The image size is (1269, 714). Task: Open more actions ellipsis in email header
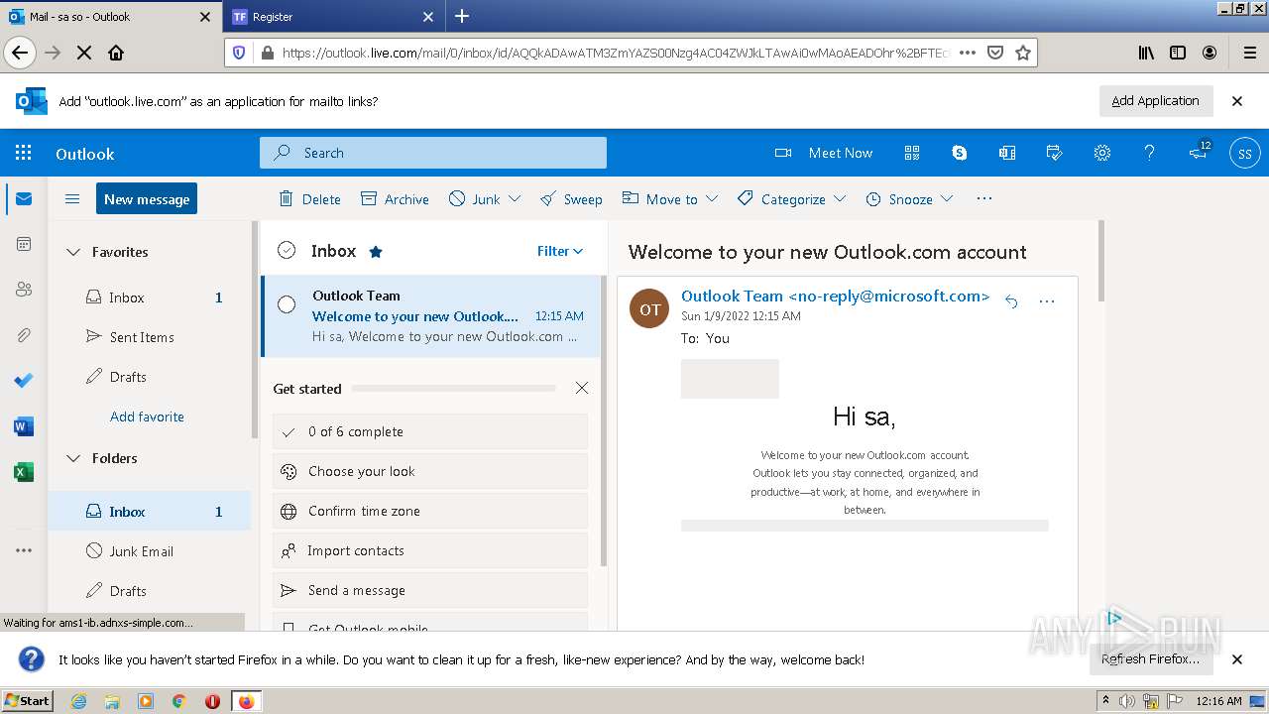click(x=1047, y=301)
